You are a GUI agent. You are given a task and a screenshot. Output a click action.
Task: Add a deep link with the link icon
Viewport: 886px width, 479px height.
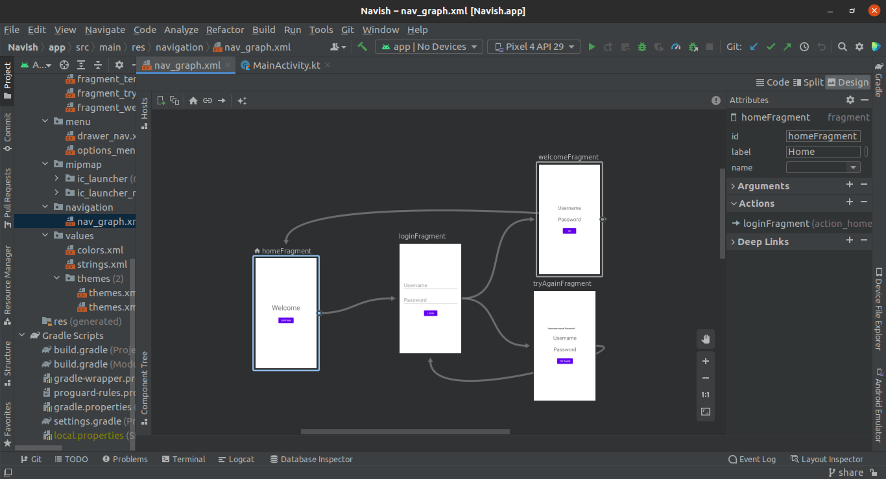point(208,100)
